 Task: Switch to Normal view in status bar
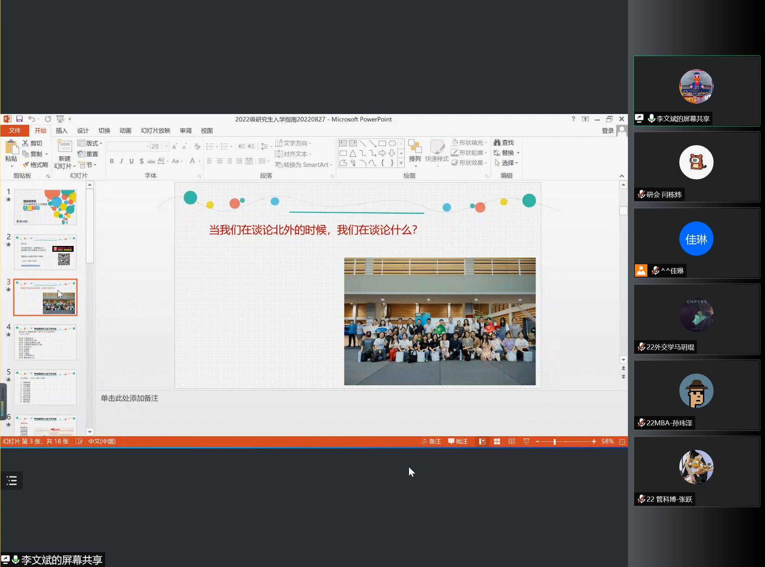tap(482, 441)
